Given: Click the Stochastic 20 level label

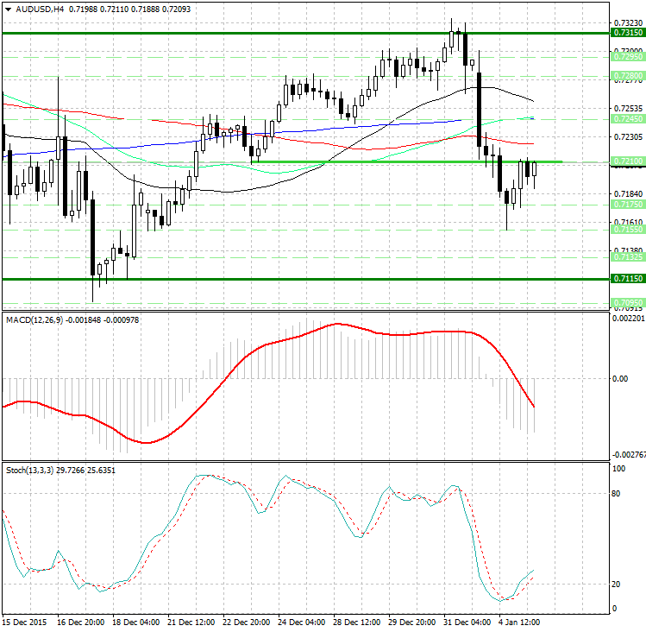Looking at the screenshot, I should (x=617, y=585).
